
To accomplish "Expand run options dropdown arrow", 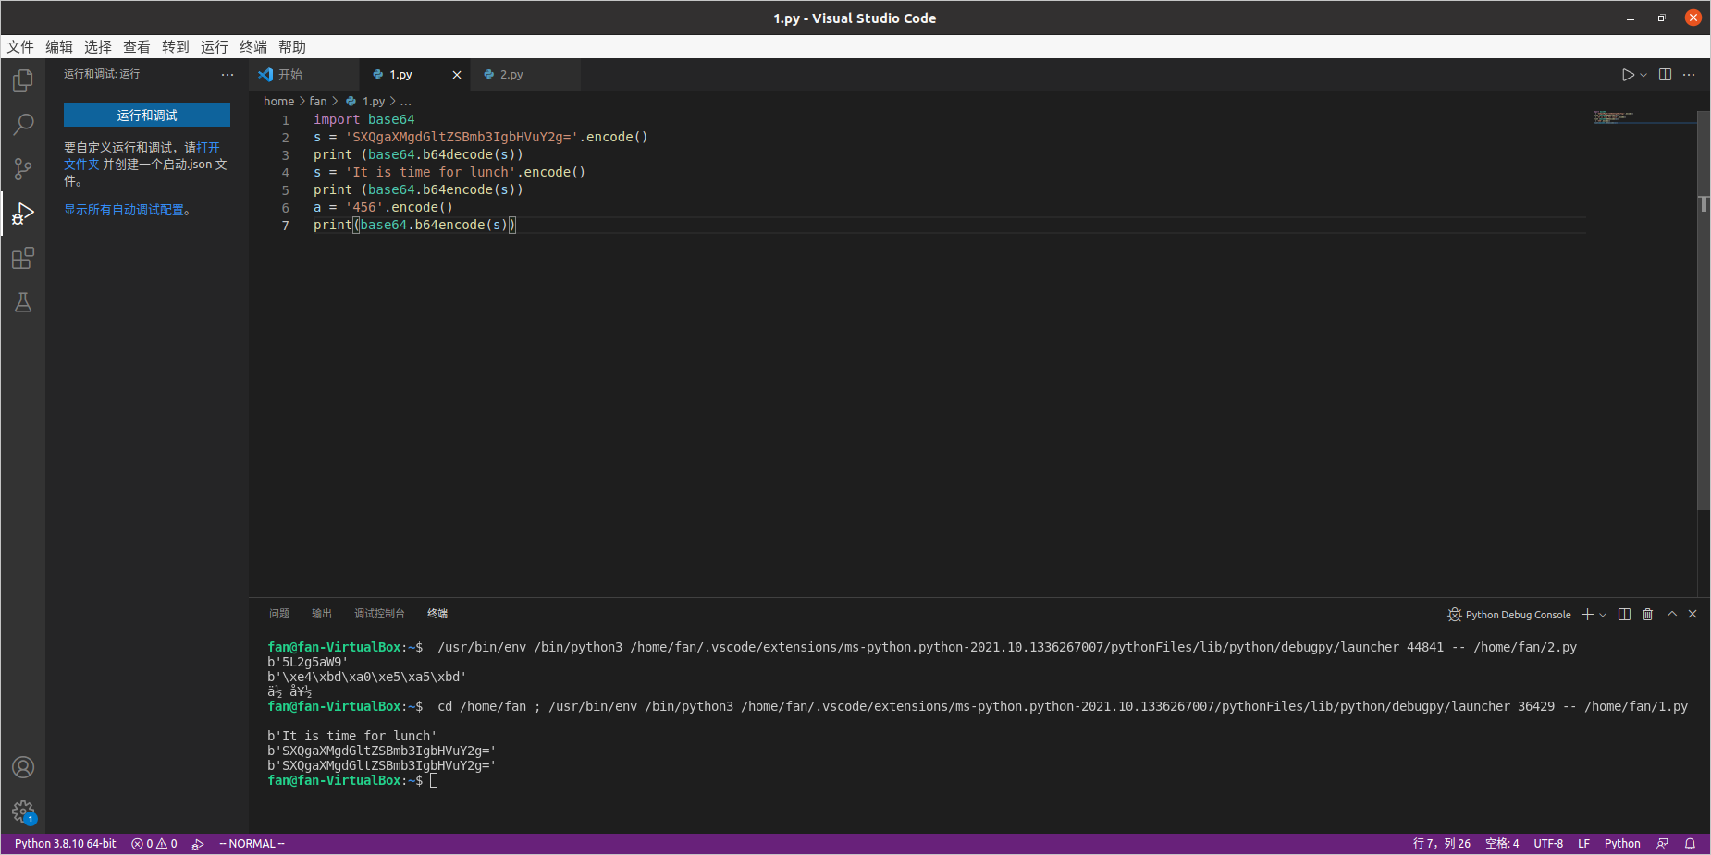I will tap(1643, 75).
